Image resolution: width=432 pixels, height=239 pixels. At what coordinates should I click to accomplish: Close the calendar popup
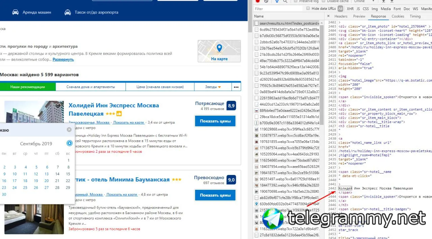pos(69,129)
